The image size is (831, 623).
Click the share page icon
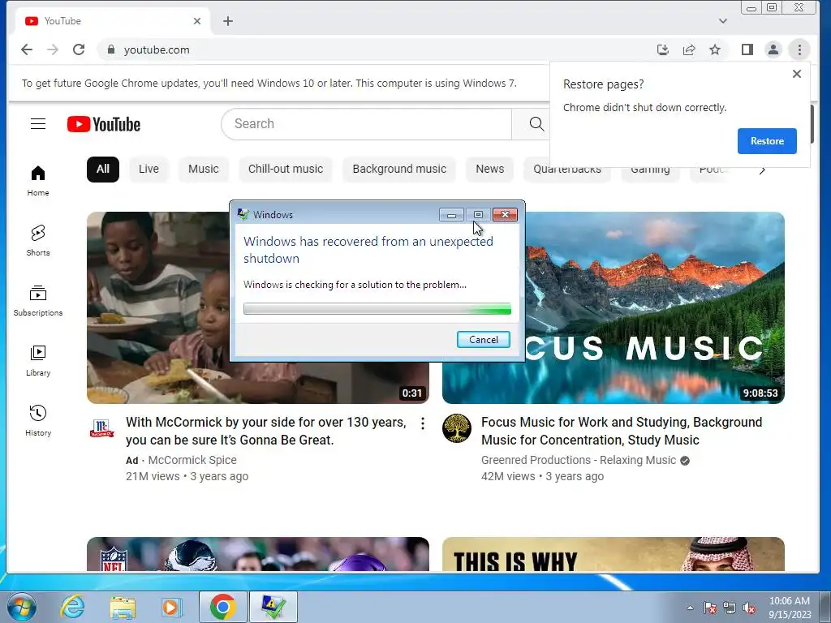(x=689, y=49)
